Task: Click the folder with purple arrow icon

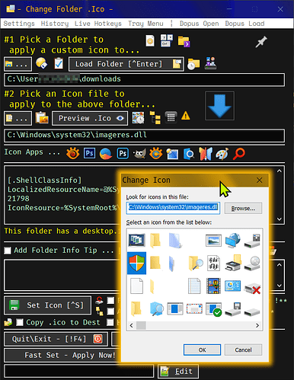Action: [x=184, y=41]
